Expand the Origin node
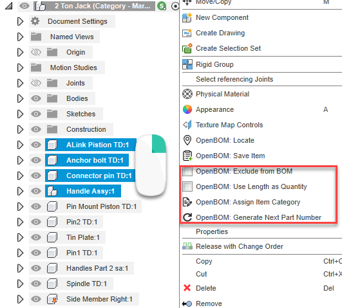 20,52
